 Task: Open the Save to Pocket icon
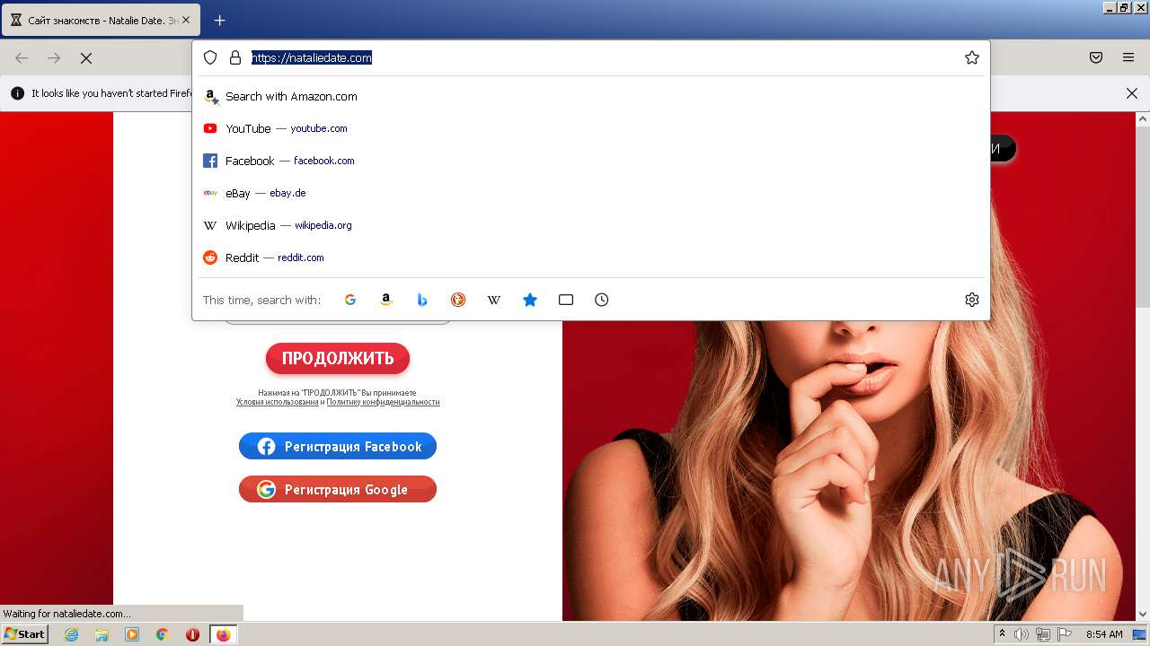pyautogui.click(x=1096, y=57)
